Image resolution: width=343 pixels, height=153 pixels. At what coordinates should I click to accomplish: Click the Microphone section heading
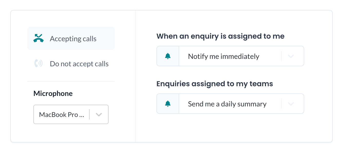pos(53,94)
